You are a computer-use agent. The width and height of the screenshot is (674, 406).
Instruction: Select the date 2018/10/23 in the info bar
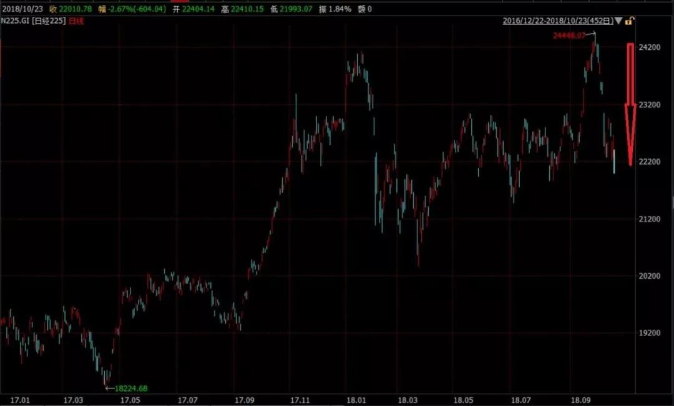22,9
